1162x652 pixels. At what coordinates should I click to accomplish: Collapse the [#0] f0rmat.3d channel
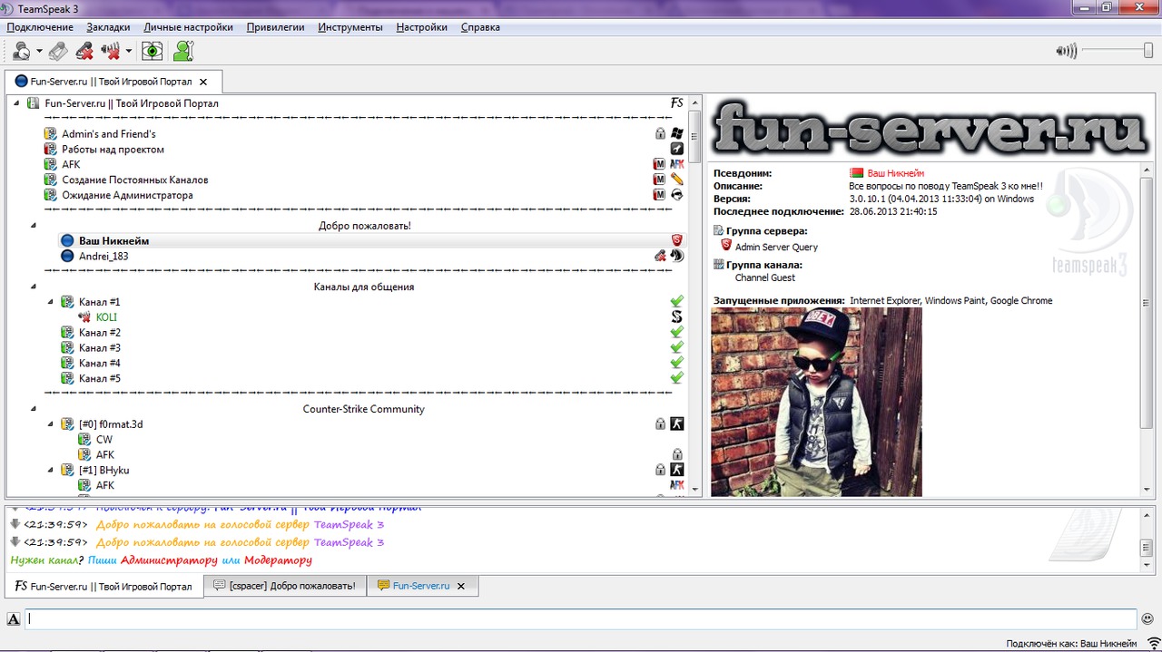point(51,424)
